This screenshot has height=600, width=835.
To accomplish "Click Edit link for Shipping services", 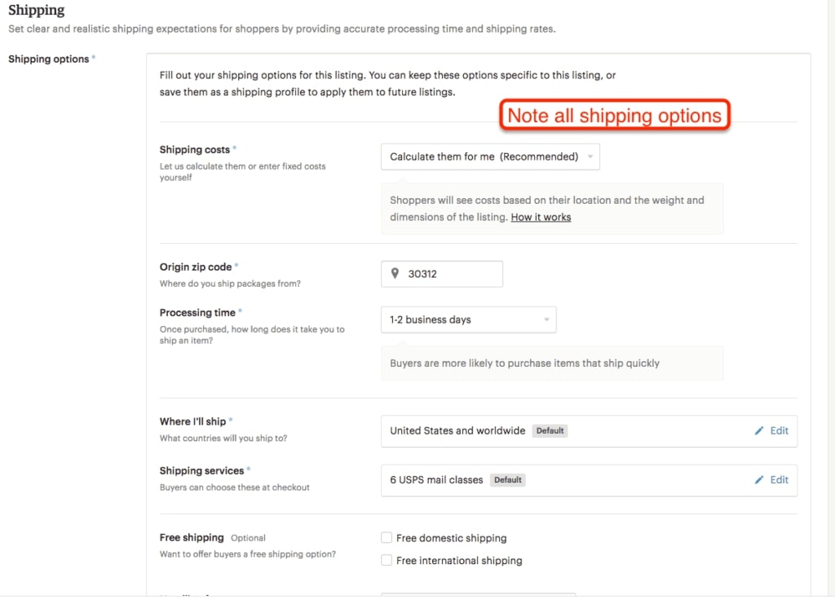I will coord(780,479).
